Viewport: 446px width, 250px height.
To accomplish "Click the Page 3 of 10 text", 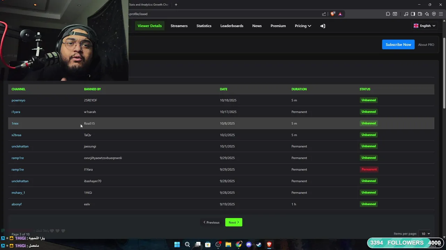I will 21,234.
